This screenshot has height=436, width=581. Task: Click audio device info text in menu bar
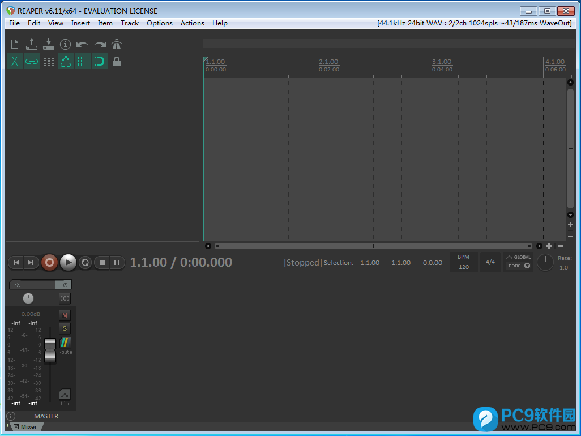pyautogui.click(x=475, y=23)
